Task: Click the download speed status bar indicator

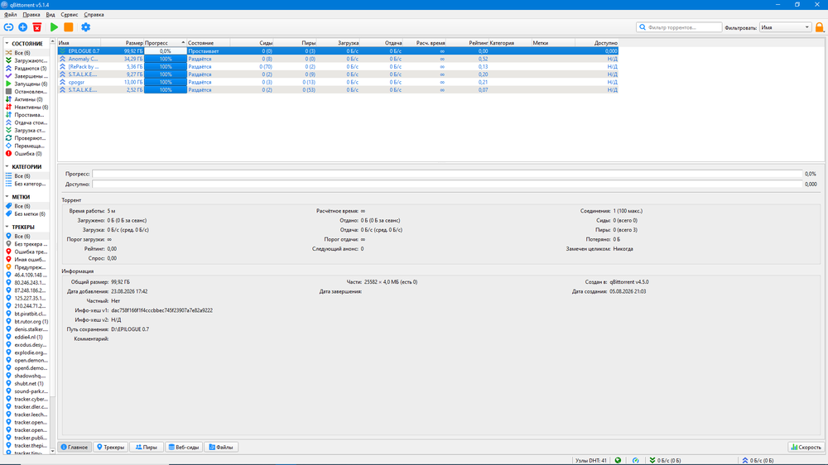Action: (666, 460)
